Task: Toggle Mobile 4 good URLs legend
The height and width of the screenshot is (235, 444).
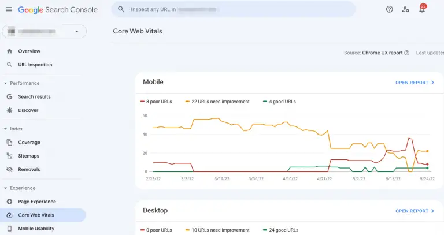Action: click(x=279, y=102)
